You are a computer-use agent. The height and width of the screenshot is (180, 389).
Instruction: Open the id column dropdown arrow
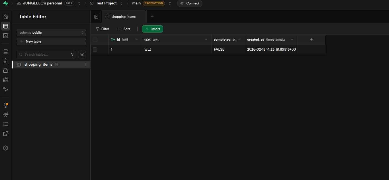(137, 40)
